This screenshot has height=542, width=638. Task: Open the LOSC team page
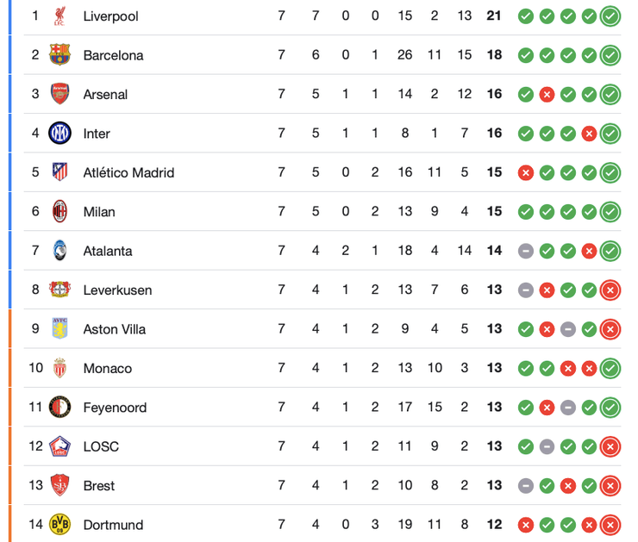tap(101, 446)
